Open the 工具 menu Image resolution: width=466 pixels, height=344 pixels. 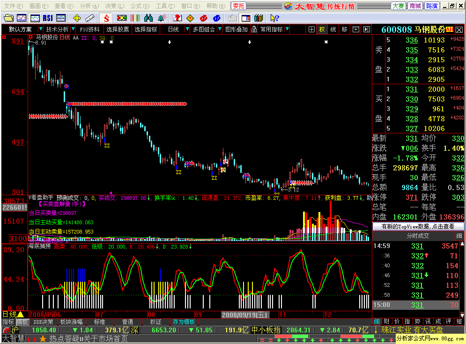click(165, 6)
